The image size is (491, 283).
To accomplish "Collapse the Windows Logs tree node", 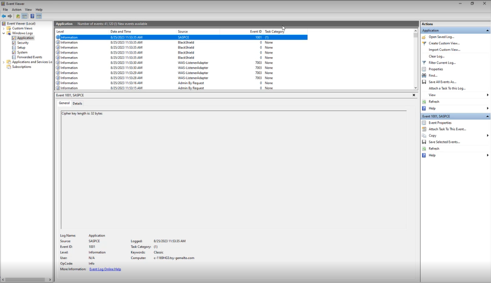I will click(x=4, y=33).
